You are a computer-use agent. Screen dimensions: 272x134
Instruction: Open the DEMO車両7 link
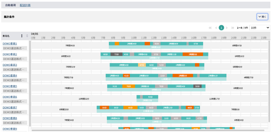pyautogui.click(x=10, y=107)
